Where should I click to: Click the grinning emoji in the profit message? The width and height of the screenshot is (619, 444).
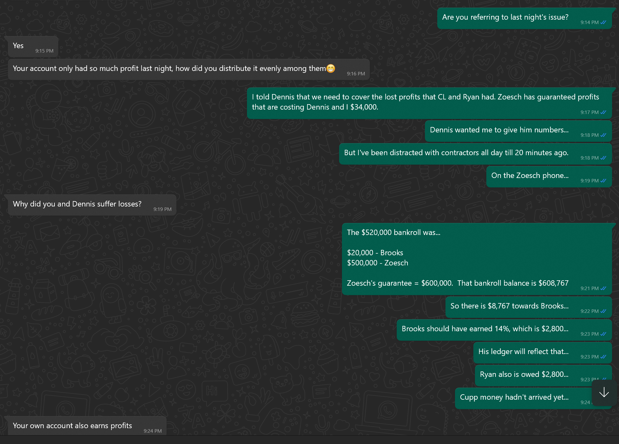(x=331, y=68)
